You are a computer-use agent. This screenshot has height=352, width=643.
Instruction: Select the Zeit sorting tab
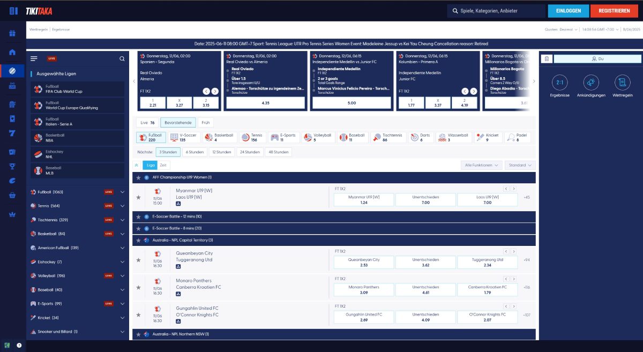pyautogui.click(x=163, y=165)
